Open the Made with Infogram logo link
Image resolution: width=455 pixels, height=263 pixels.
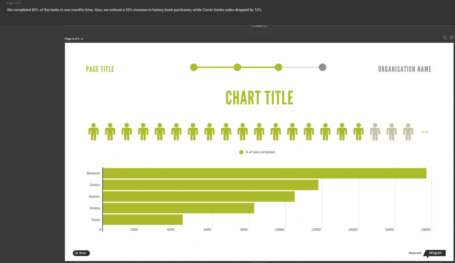434,253
